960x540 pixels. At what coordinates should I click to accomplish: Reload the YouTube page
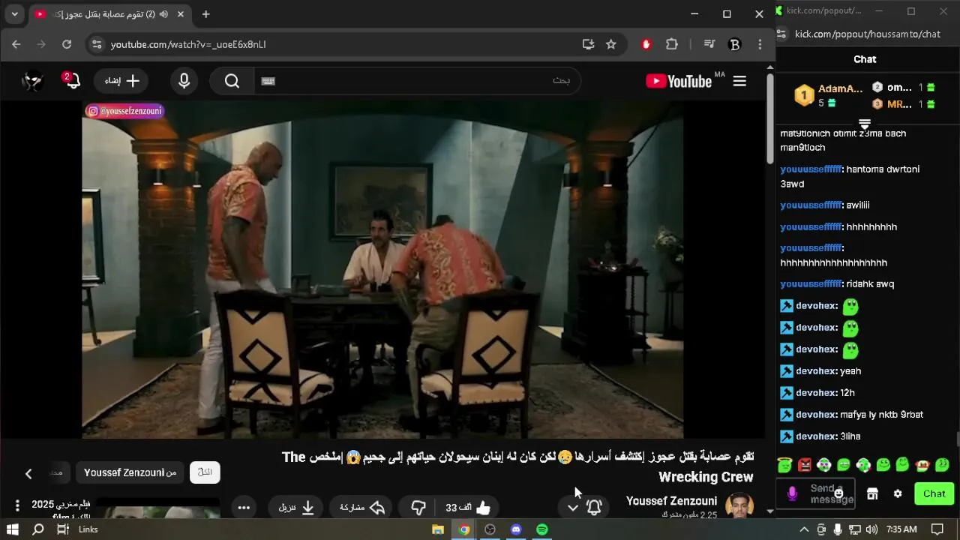pyautogui.click(x=67, y=44)
